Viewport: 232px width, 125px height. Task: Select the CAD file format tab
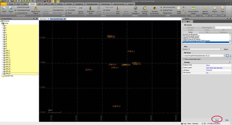207,32
